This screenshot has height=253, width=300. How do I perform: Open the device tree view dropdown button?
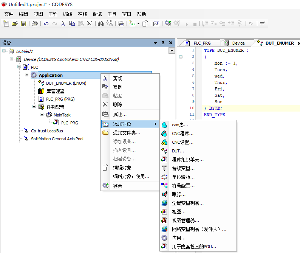(x=172, y=51)
